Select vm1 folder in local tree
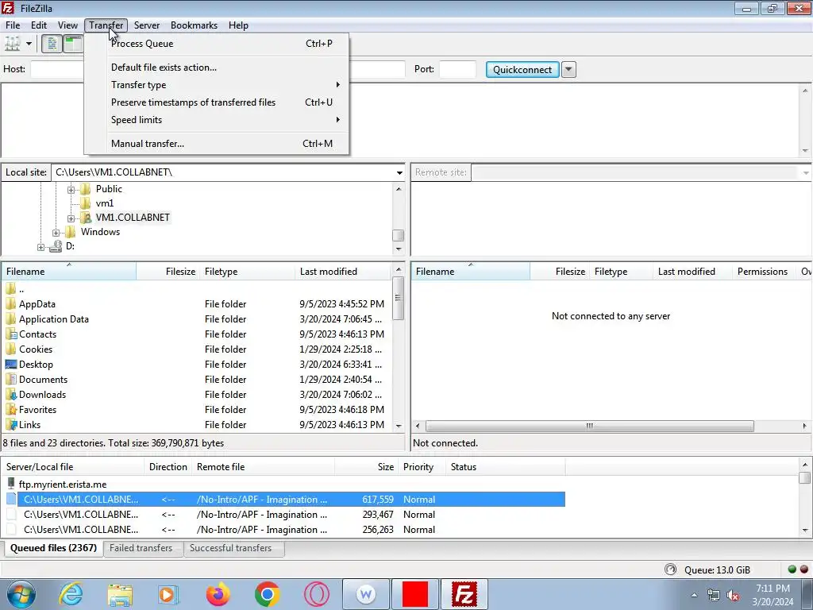The height and width of the screenshot is (610, 813). tap(105, 203)
